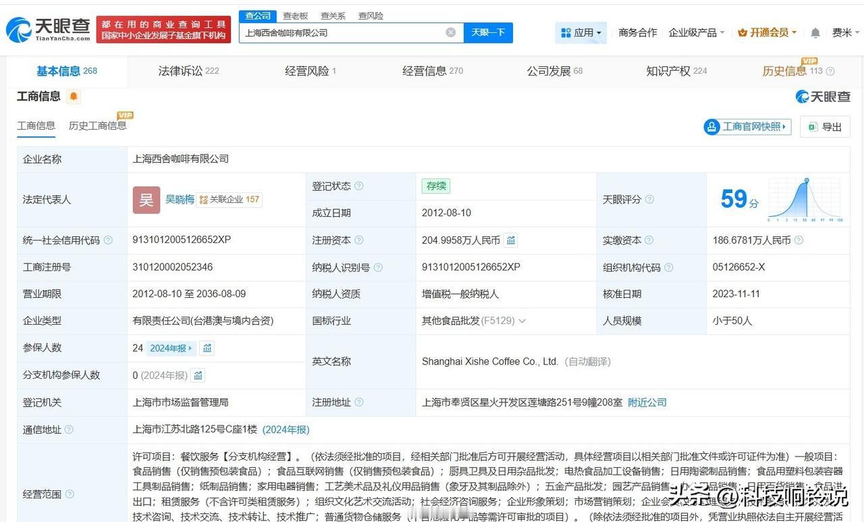The height and width of the screenshot is (522, 864).
Task: Open the 费米 user account menu
Action: point(846,32)
